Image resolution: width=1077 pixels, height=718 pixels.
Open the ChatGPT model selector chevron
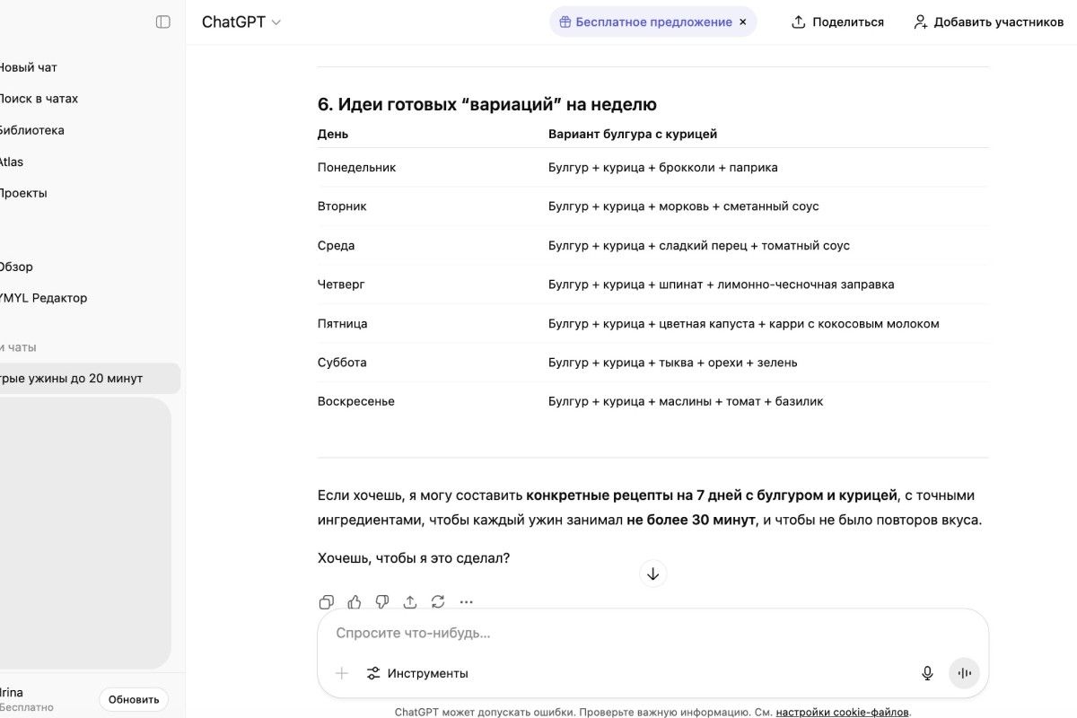click(276, 22)
